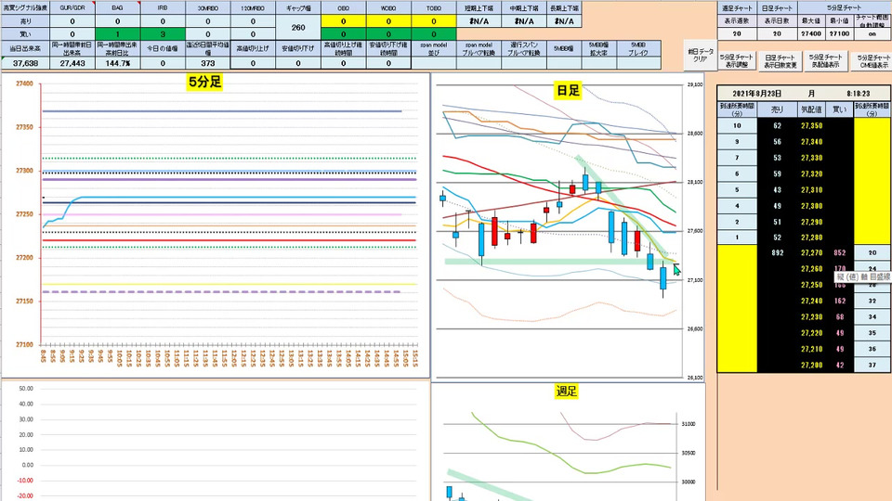This screenshot has height=501, width=892.
Task: Select the 高値切り上げ header cell
Action: 253,48
